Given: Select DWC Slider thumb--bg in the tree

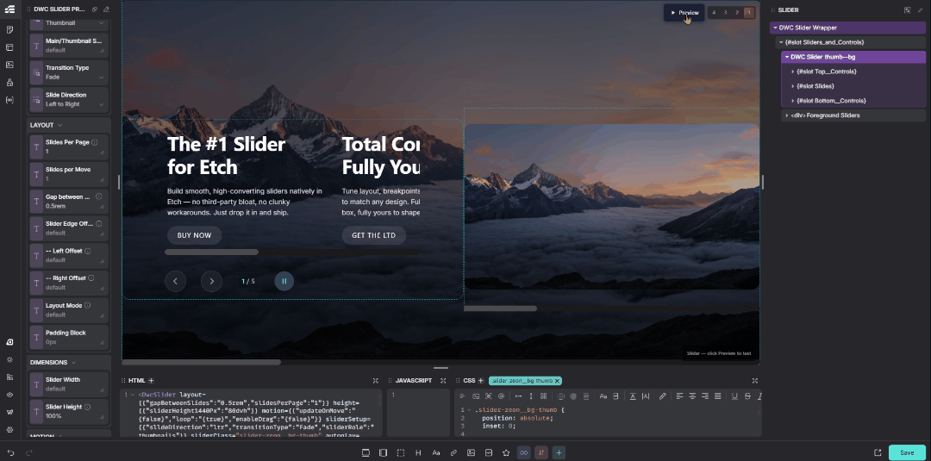Looking at the screenshot, I should click(853, 57).
